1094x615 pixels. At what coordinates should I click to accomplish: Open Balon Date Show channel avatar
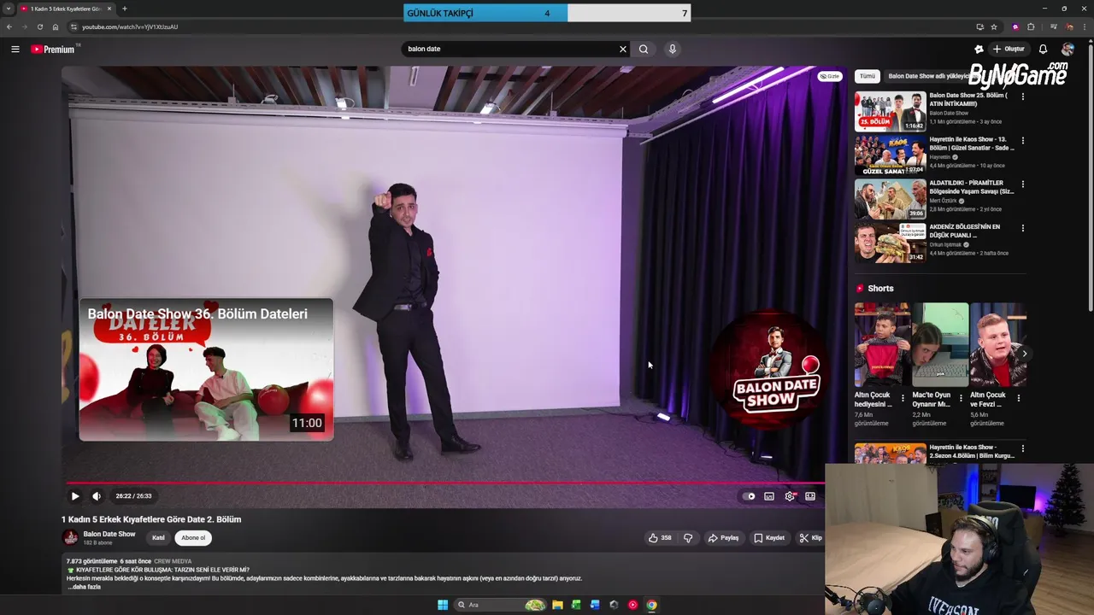[x=70, y=537]
